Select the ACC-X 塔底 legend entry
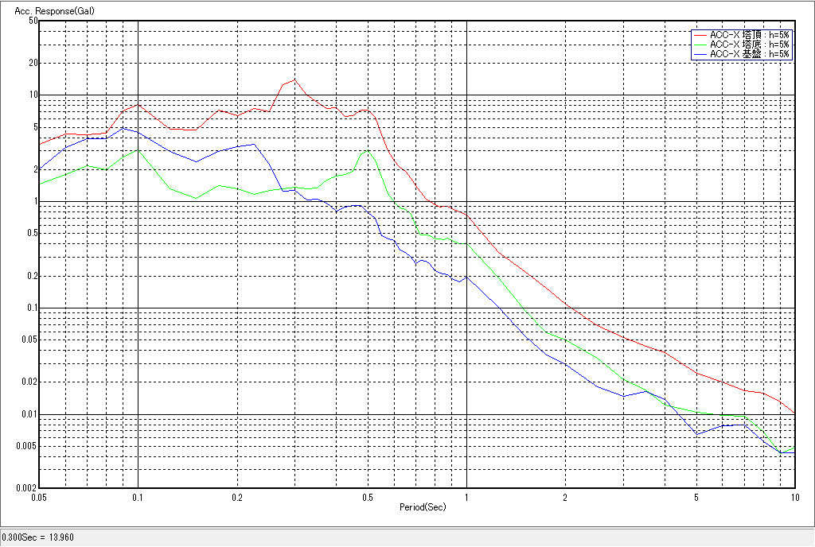The image size is (815, 547). (749, 45)
